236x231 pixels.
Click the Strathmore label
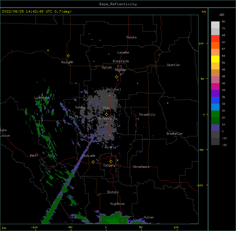click(141, 167)
